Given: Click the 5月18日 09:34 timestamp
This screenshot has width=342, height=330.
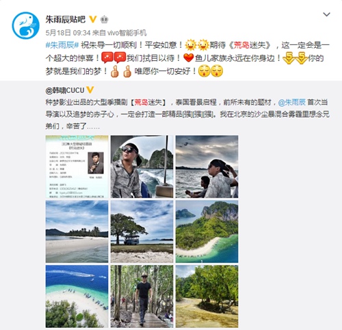Looking at the screenshot, I should [68, 33].
